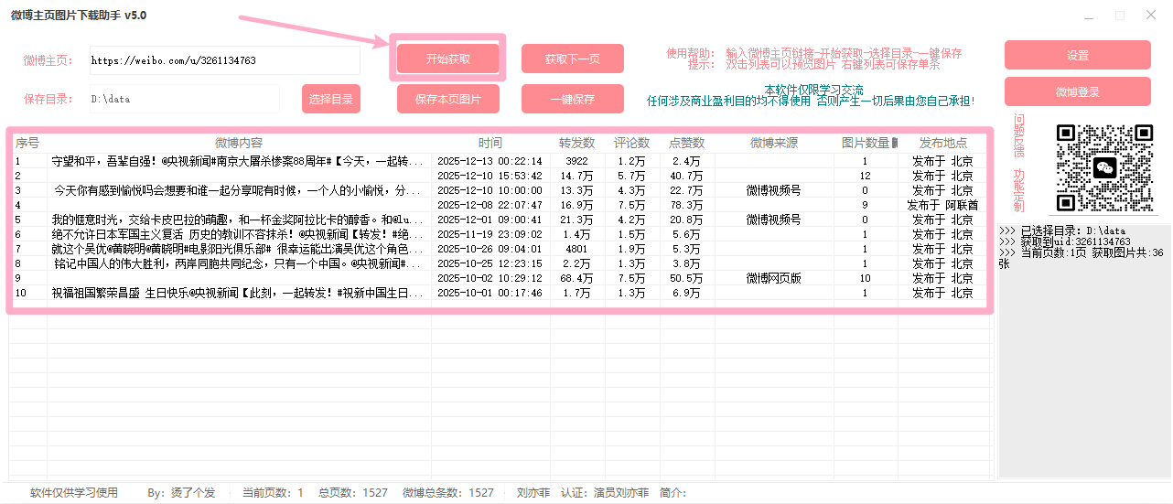Click log line 获取到uid:3261134763

(x=1064, y=241)
